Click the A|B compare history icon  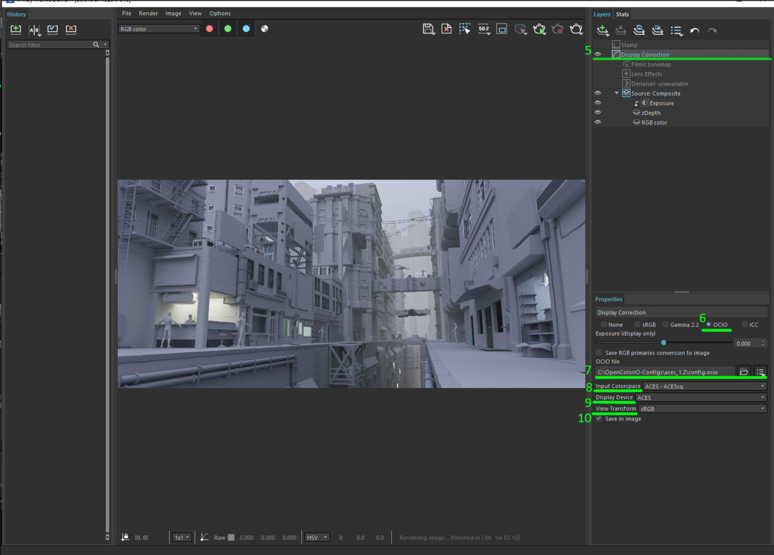[x=34, y=29]
